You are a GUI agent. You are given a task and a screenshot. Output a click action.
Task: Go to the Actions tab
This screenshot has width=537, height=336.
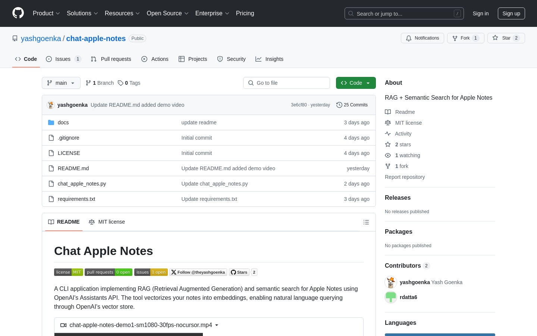click(x=155, y=59)
